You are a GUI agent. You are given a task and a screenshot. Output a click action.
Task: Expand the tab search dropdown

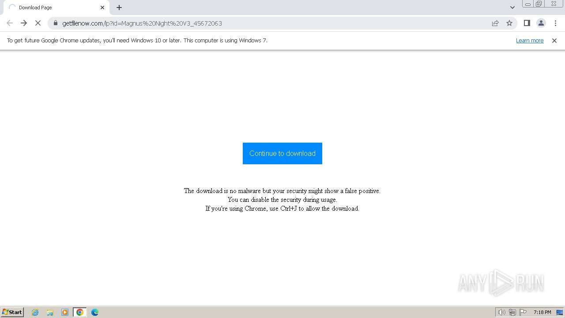512,8
